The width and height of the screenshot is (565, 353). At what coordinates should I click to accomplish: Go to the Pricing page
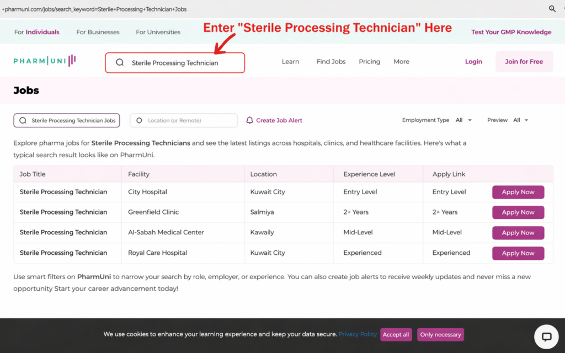tap(369, 62)
